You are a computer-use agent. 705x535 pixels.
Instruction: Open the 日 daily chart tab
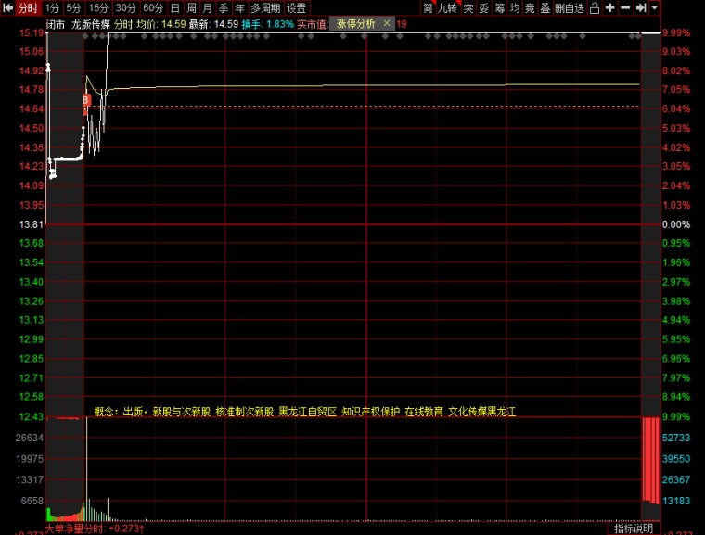click(x=175, y=7)
